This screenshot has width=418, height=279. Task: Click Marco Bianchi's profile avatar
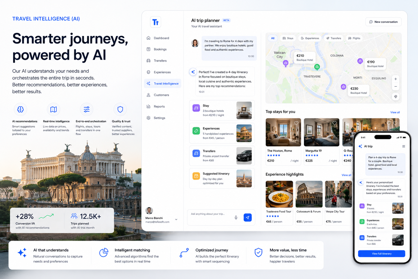pyautogui.click(x=149, y=211)
